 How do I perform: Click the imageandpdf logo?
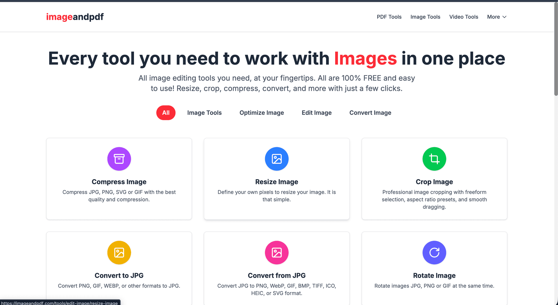pyautogui.click(x=75, y=17)
